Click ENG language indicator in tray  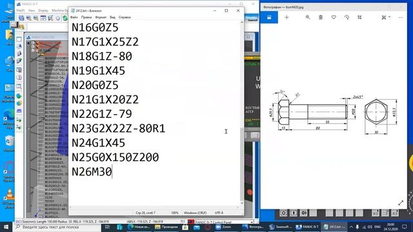pyautogui.click(x=378, y=227)
